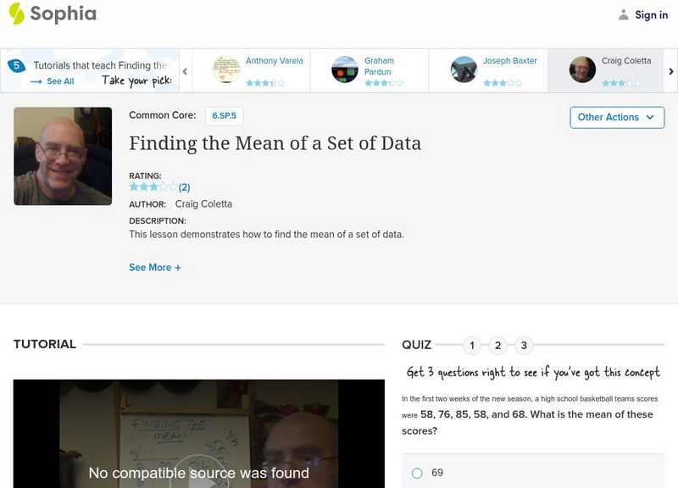Image resolution: width=678 pixels, height=488 pixels.
Task: Click the See All arrow icon
Action: point(36,81)
